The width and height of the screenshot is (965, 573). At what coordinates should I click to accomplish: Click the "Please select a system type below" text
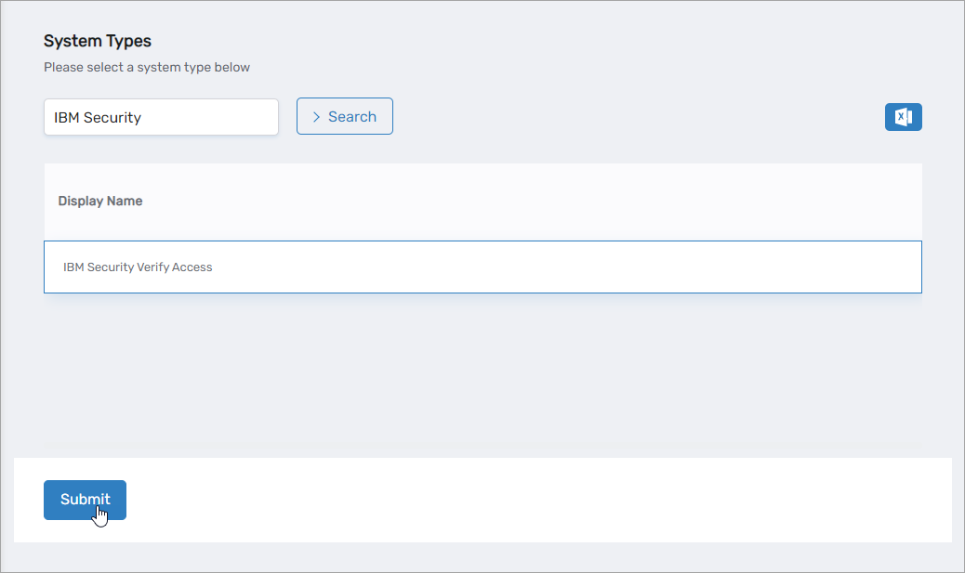[147, 67]
